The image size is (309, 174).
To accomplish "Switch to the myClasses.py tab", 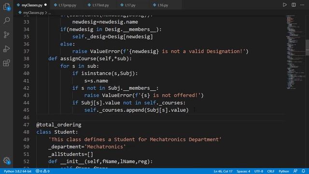I will click(x=32, y=5).
